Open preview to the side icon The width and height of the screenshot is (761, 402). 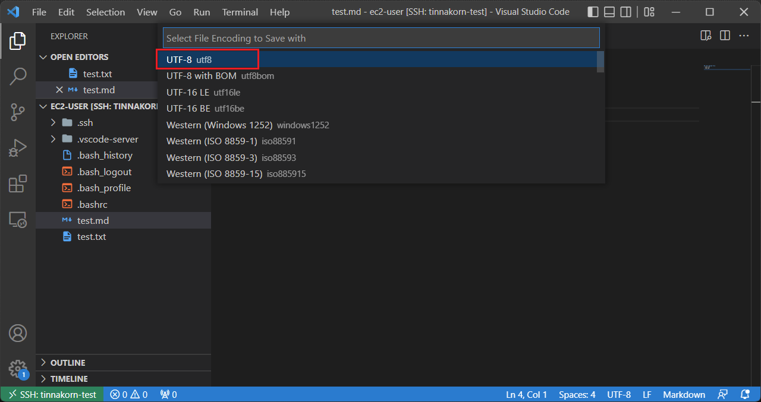[706, 36]
